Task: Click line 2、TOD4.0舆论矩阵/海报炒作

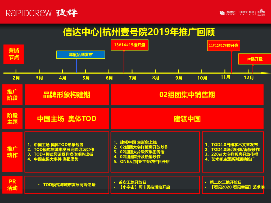Action: [x=232, y=150]
